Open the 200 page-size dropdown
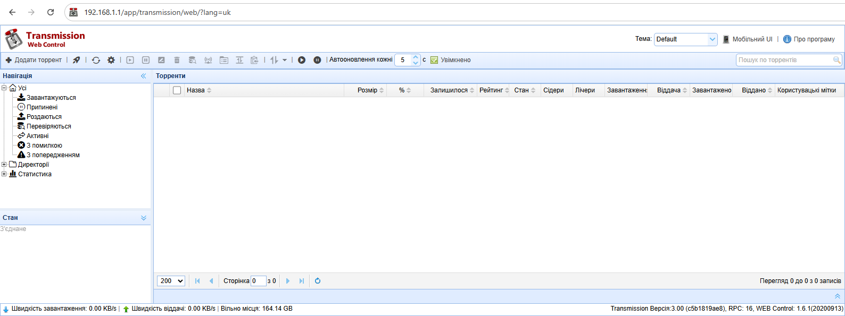The image size is (845, 316). coord(171,281)
